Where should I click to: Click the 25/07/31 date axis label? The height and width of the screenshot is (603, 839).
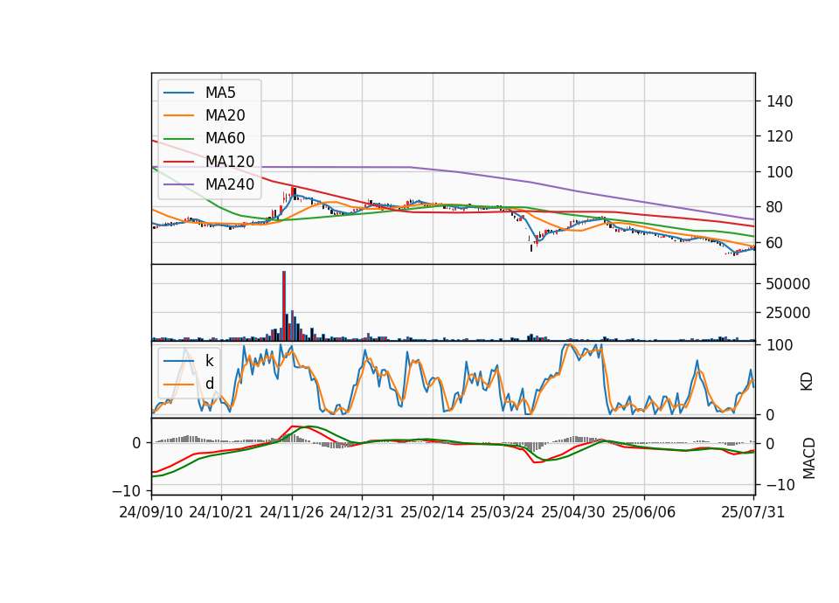point(752,512)
